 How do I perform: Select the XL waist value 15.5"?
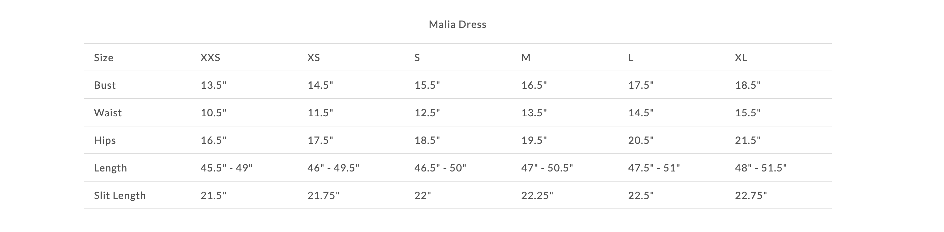pyautogui.click(x=748, y=113)
